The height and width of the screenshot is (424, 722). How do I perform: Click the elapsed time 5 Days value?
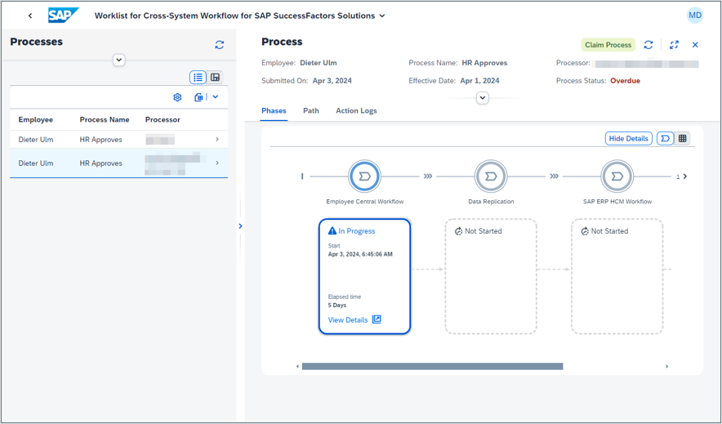point(337,306)
